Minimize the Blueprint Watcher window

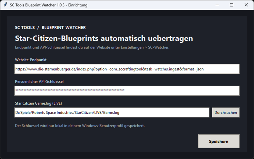217,5
